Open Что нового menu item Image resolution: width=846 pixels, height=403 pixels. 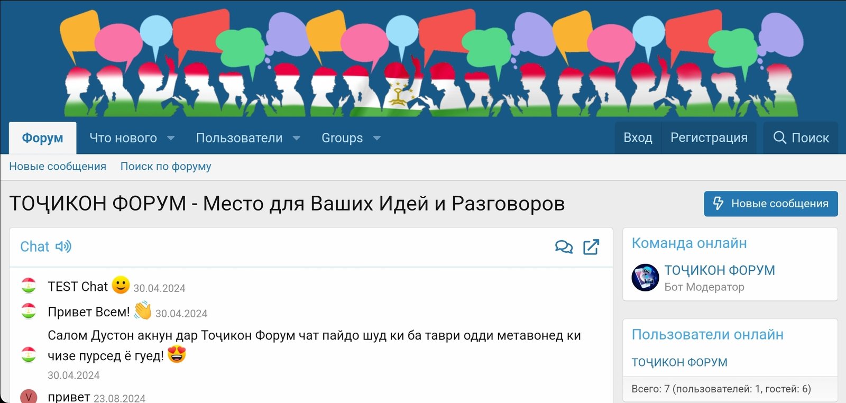(x=123, y=138)
